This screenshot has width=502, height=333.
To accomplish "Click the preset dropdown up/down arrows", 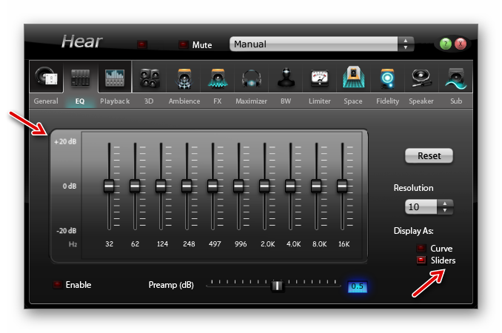I will pyautogui.click(x=406, y=44).
